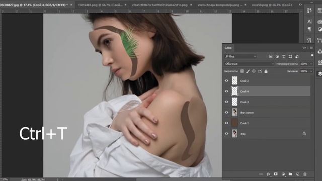Lock layer position
The width and height of the screenshot is (322, 181).
[254, 71]
